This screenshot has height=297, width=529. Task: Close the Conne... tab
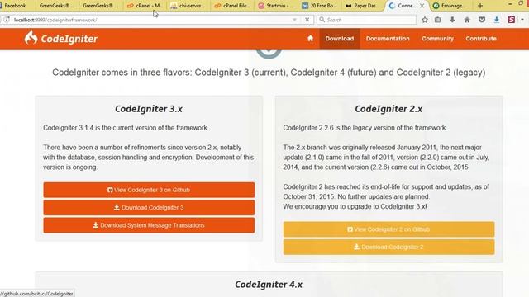click(x=422, y=6)
